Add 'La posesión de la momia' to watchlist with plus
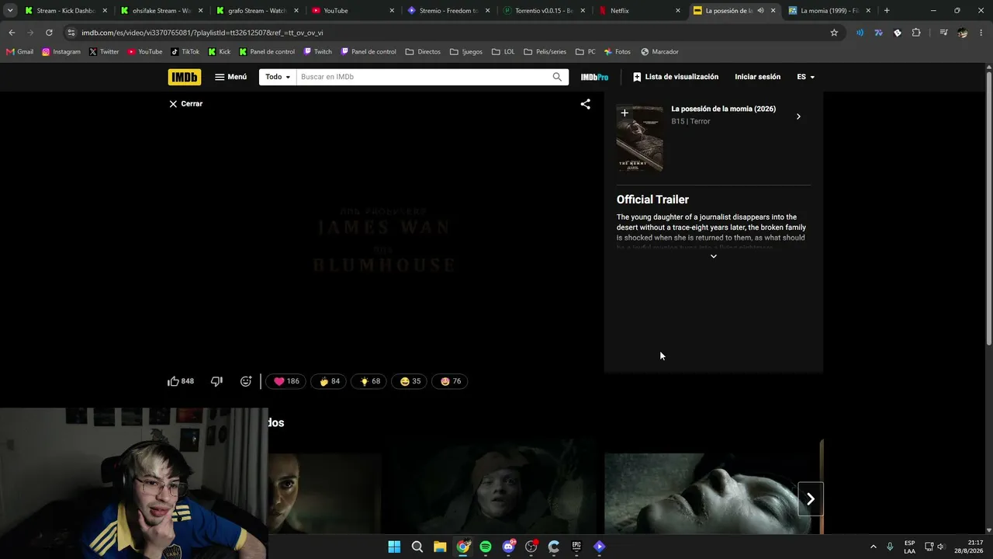The width and height of the screenshot is (993, 559). pyautogui.click(x=625, y=113)
